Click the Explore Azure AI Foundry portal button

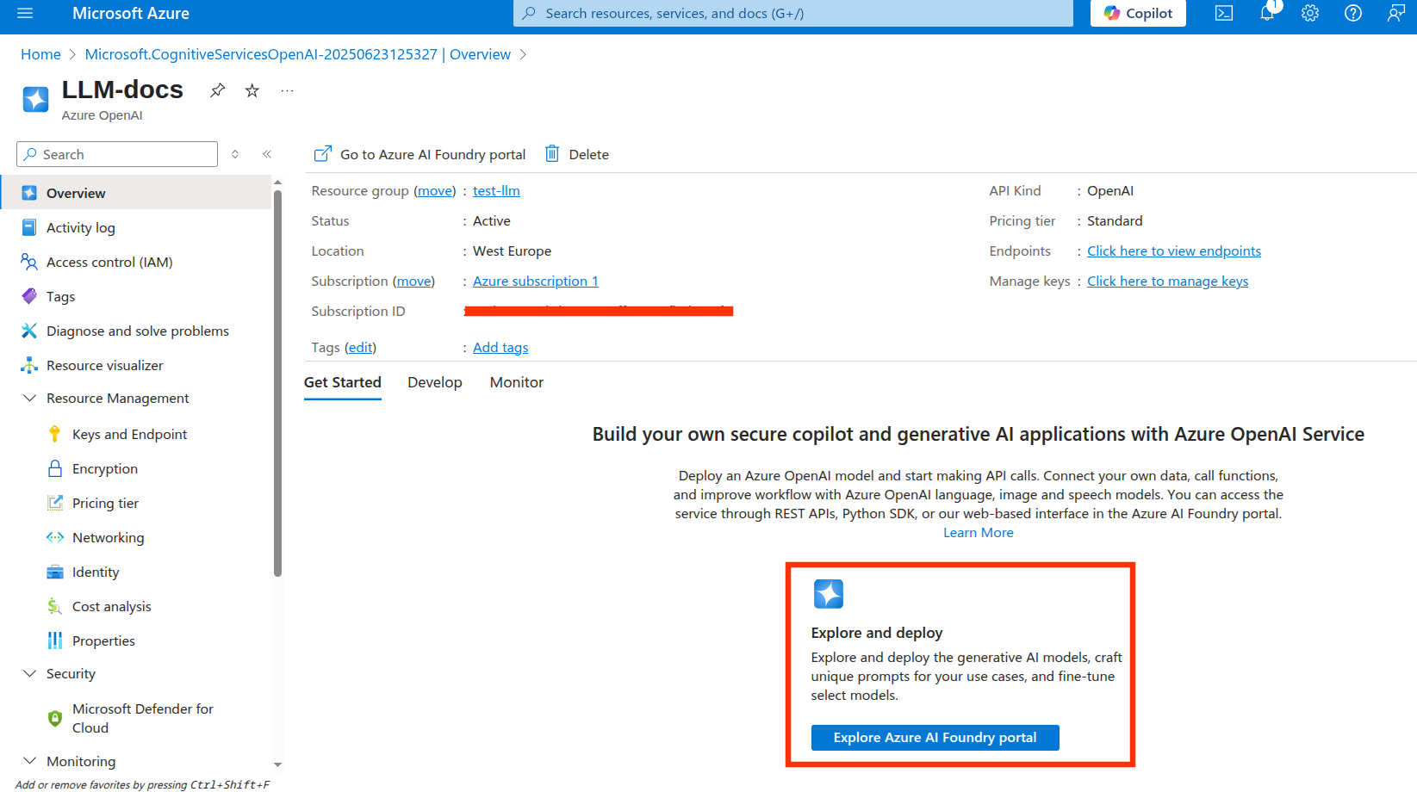point(935,738)
